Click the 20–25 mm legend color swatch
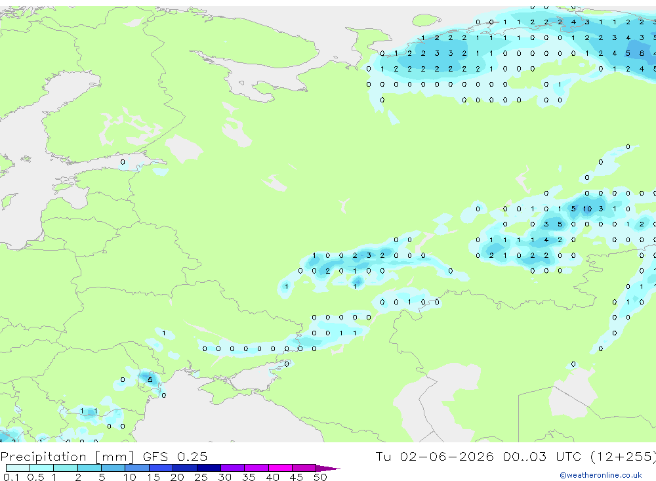Screen dimensions: 656x481 tap(185, 468)
